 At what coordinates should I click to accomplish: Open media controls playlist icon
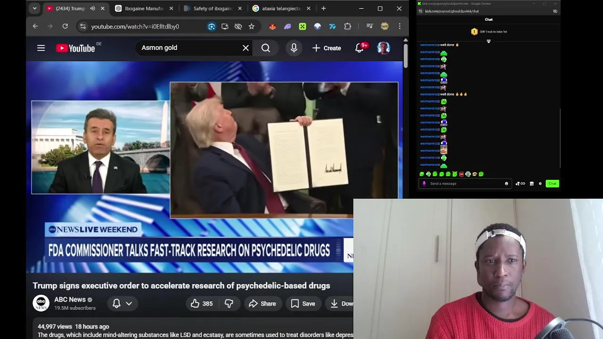point(369,26)
